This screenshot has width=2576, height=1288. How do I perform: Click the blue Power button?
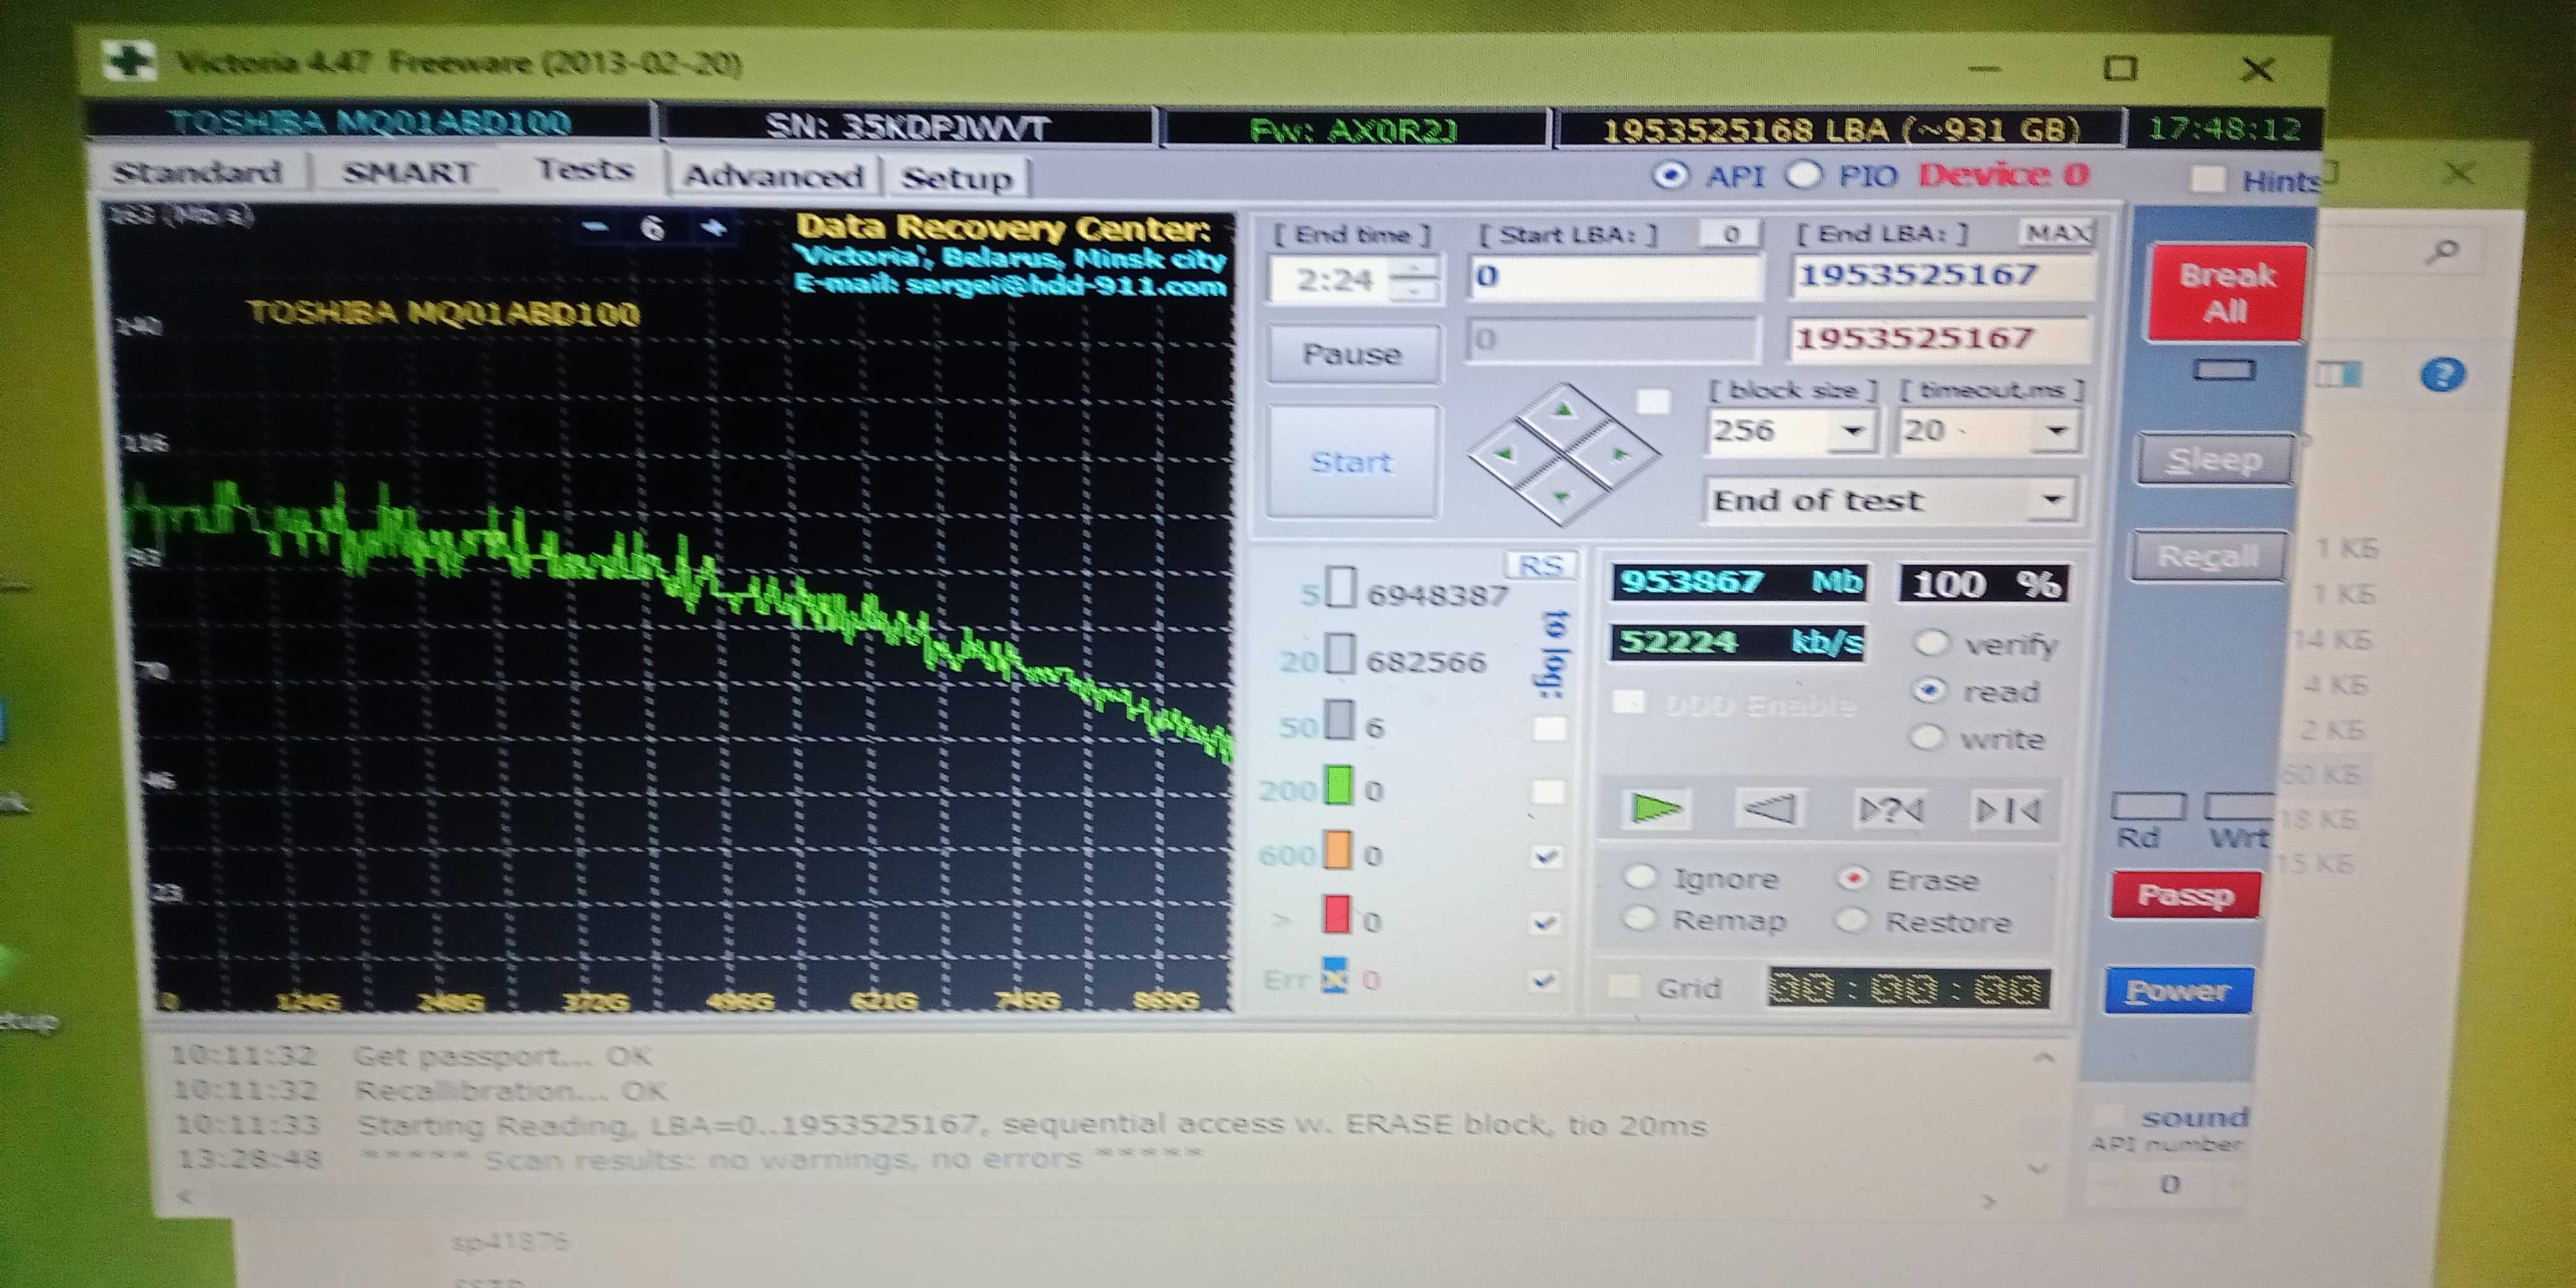point(2178,990)
